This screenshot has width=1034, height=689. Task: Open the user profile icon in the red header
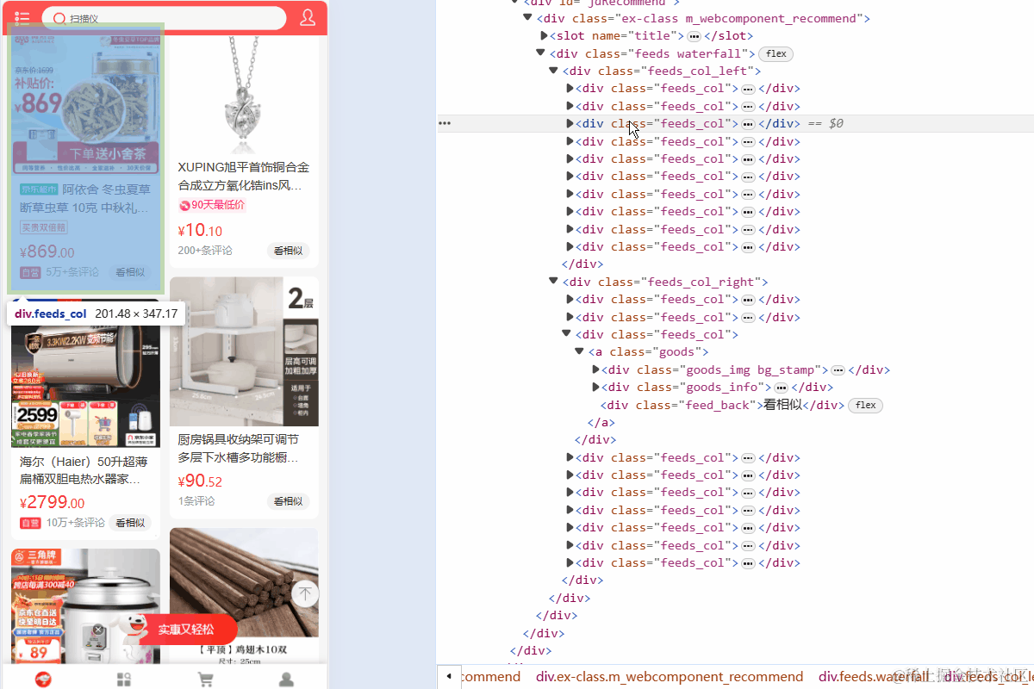pyautogui.click(x=308, y=18)
